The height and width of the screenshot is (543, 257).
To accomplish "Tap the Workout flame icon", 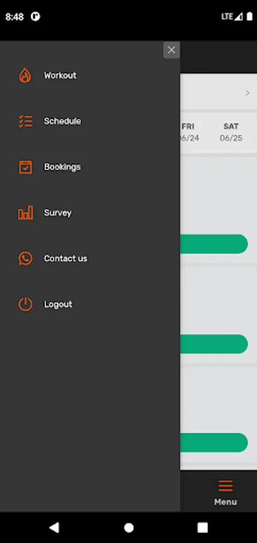I will click(x=25, y=75).
